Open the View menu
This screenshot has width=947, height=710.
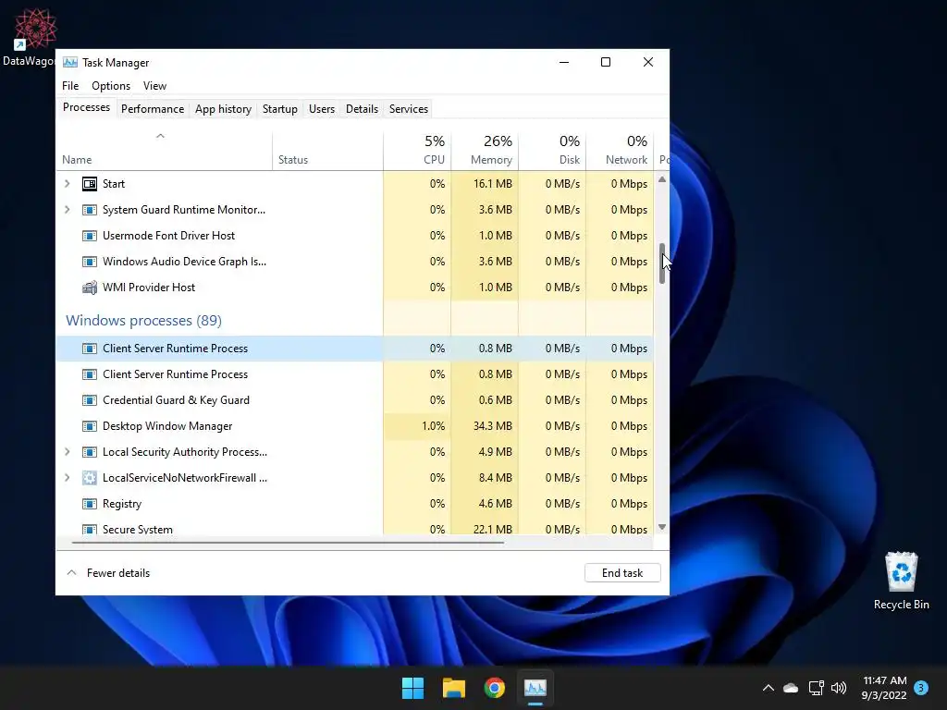point(154,86)
